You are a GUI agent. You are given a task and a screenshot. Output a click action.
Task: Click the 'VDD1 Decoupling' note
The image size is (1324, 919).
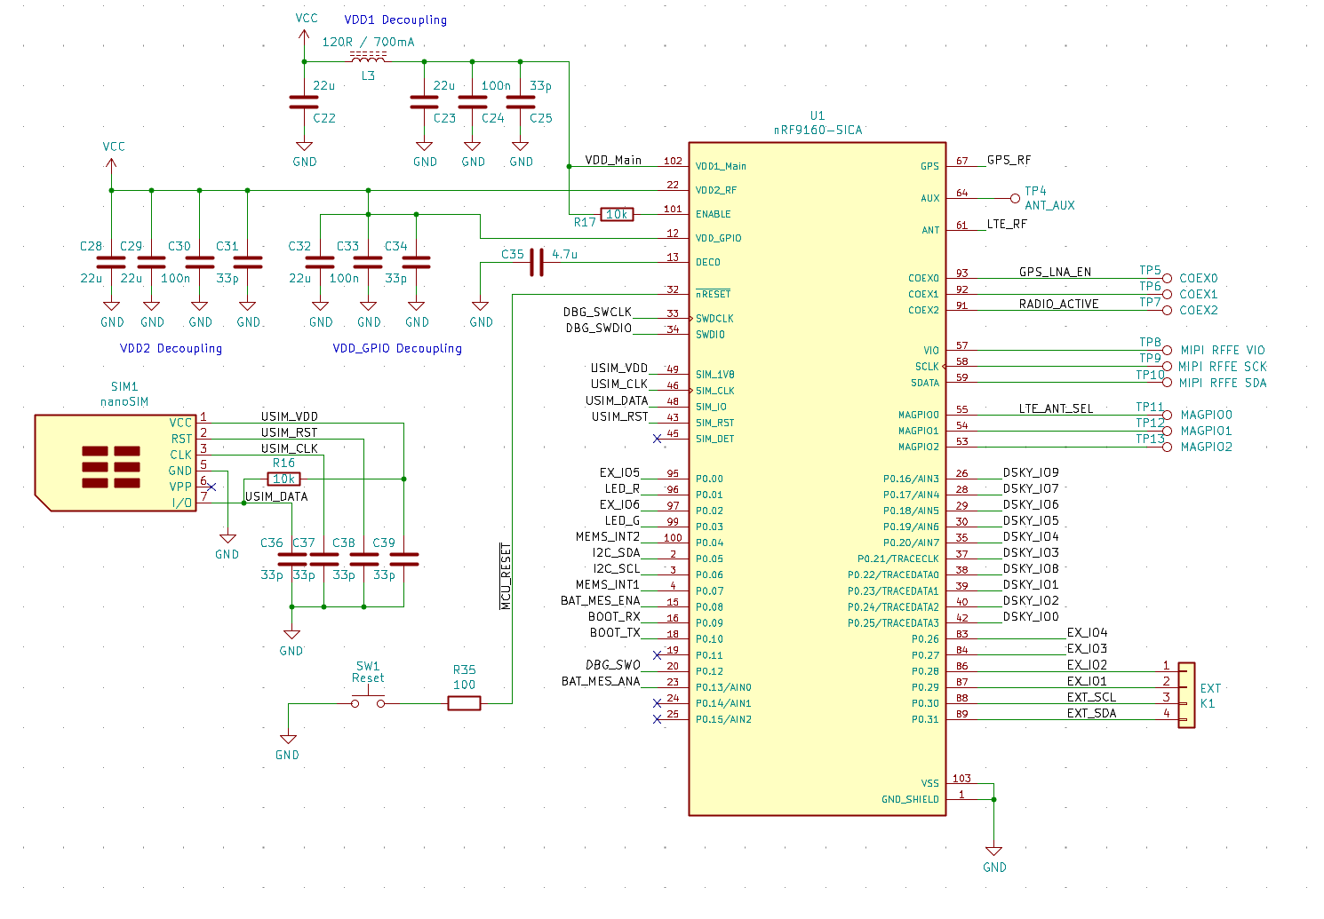click(395, 20)
